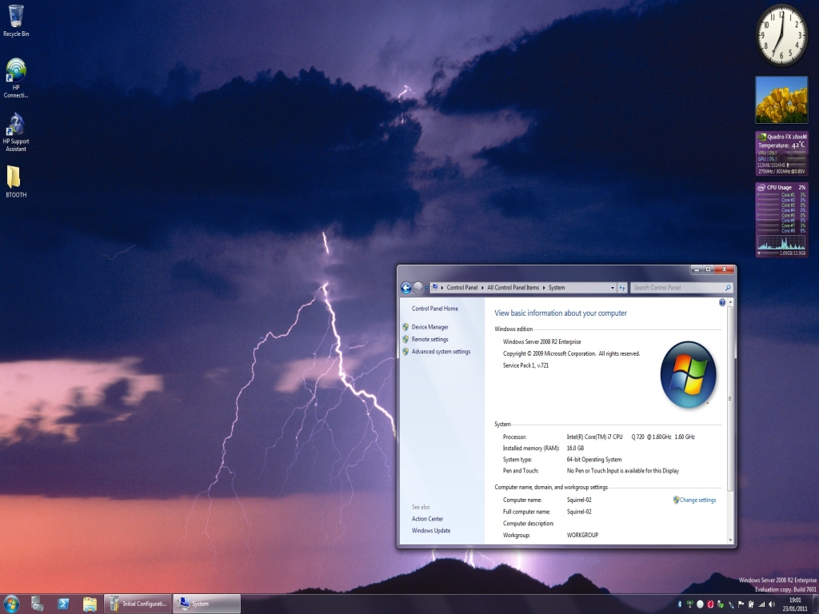Open recent pages dropdown beside forward arrow
Image resolution: width=819 pixels, height=614 pixels.
coord(427,288)
